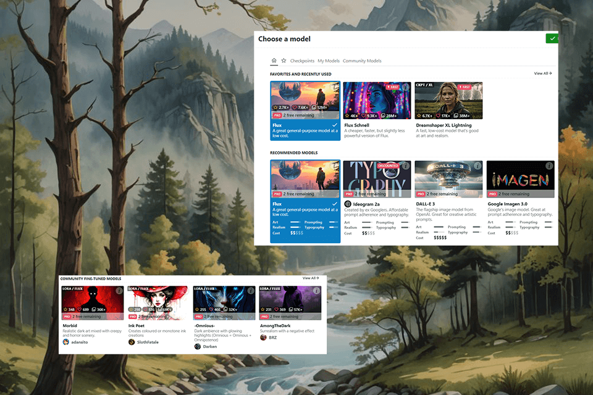Click heart icon on favorites Flux card

(x=295, y=107)
